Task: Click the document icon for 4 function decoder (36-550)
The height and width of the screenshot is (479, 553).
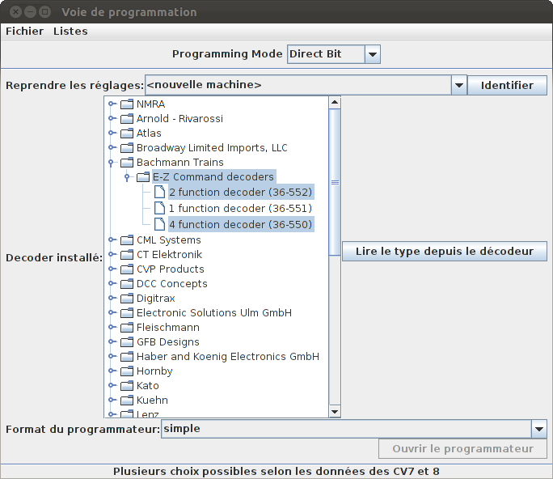Action: point(159,224)
